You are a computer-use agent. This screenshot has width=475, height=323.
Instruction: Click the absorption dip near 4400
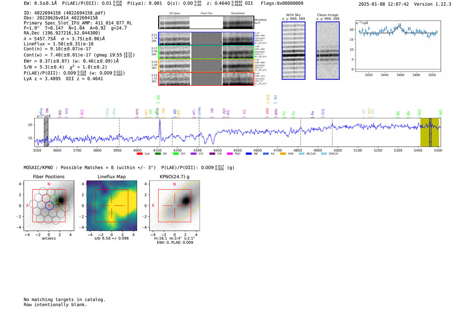coord(212,139)
